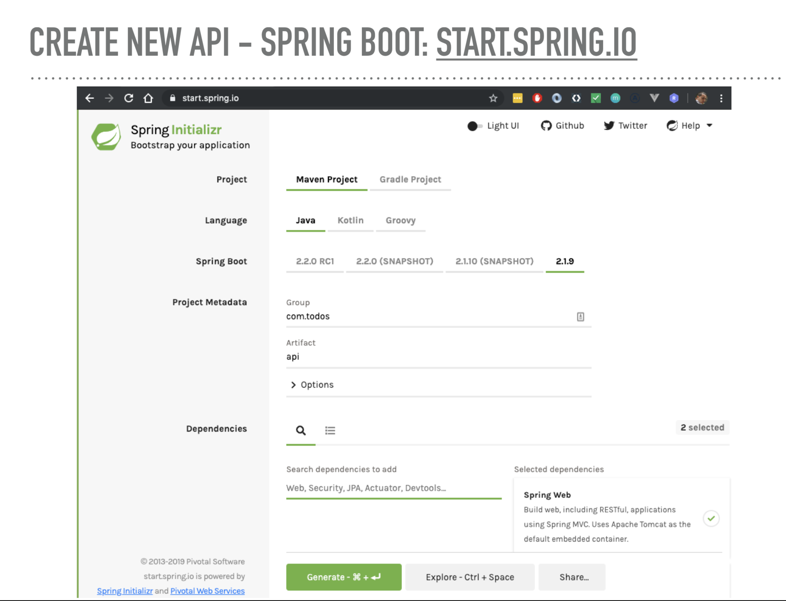Open the red hand blocker extension
786x601 pixels.
[x=537, y=98]
